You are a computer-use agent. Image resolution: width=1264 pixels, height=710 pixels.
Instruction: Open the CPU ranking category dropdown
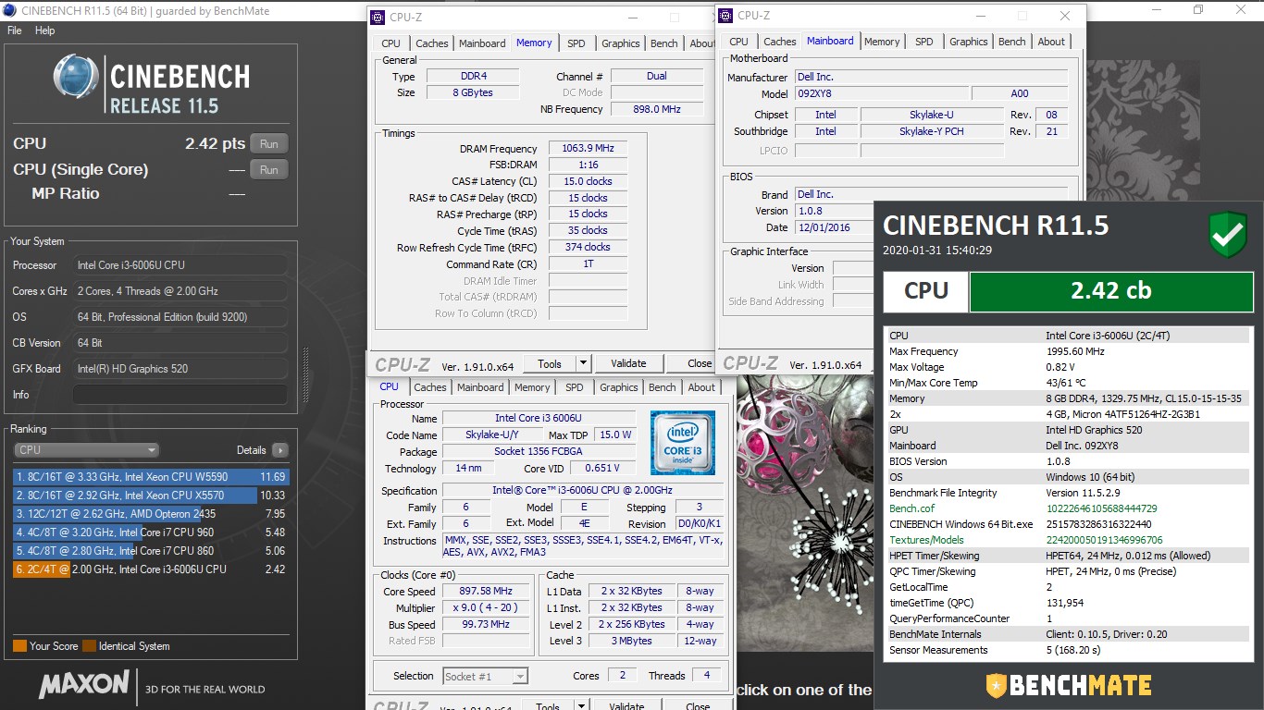pyautogui.click(x=87, y=450)
